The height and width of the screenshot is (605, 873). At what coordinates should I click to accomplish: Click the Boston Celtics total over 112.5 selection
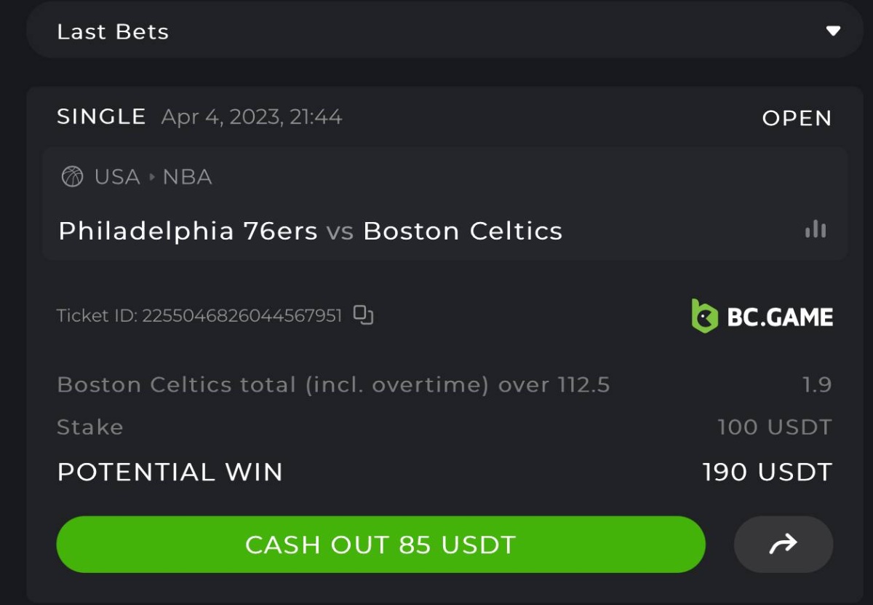pyautogui.click(x=333, y=384)
